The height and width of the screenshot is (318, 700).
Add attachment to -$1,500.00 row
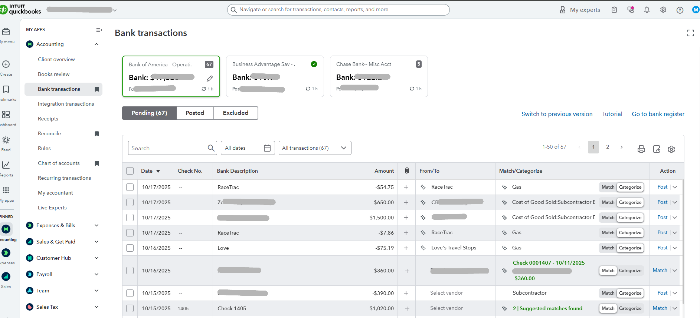[406, 218]
